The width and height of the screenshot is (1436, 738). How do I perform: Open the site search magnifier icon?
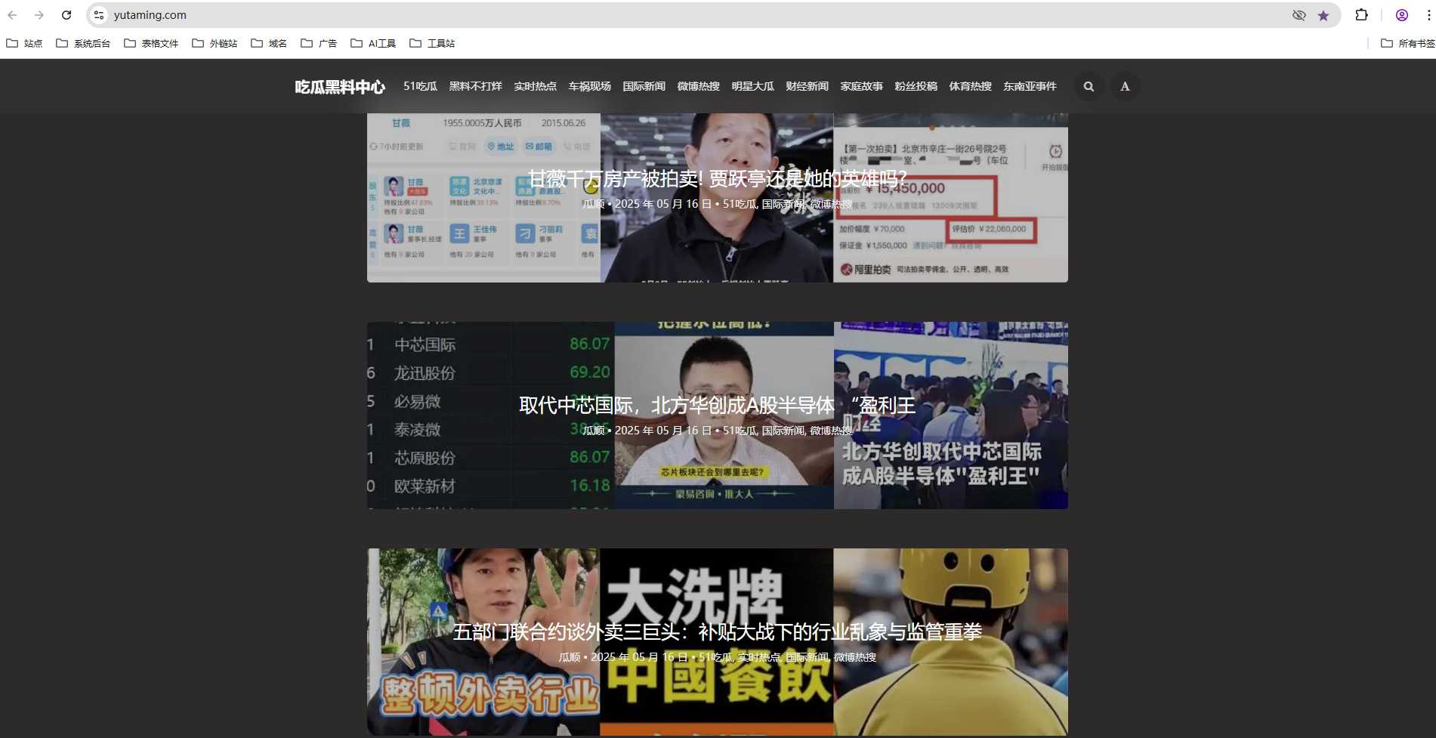(1089, 86)
